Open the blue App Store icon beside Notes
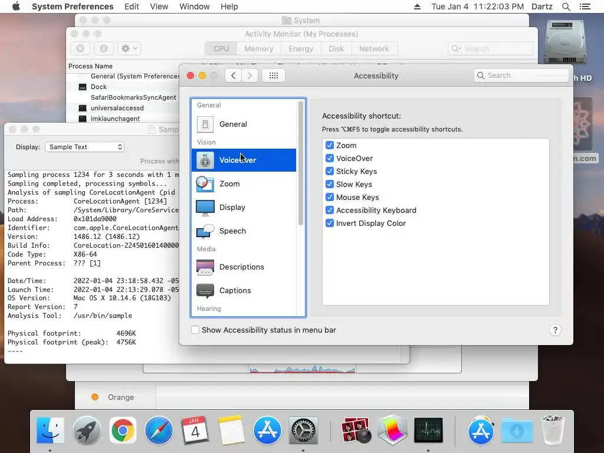The image size is (604, 453). click(x=267, y=430)
